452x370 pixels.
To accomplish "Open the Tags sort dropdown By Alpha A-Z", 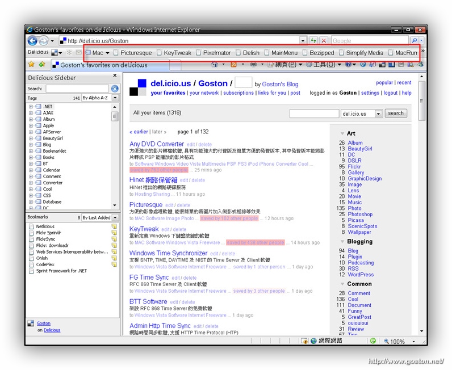I will [115, 98].
